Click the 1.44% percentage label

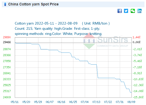pos(136,37)
